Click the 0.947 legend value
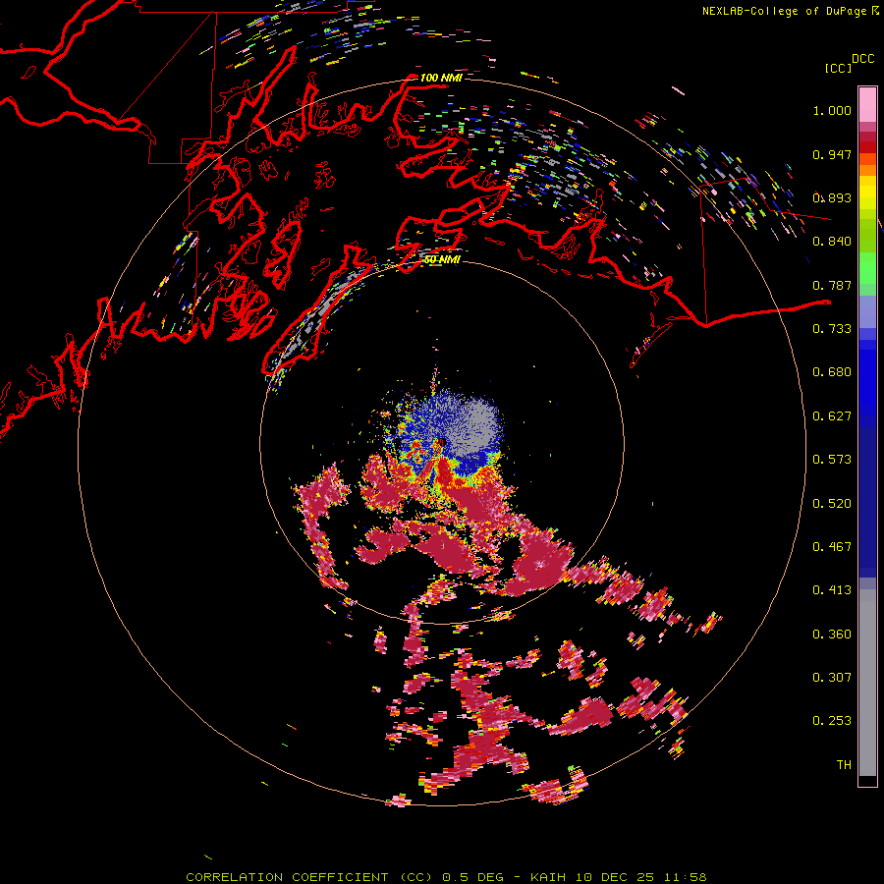Image resolution: width=884 pixels, height=884 pixels. pos(832,154)
